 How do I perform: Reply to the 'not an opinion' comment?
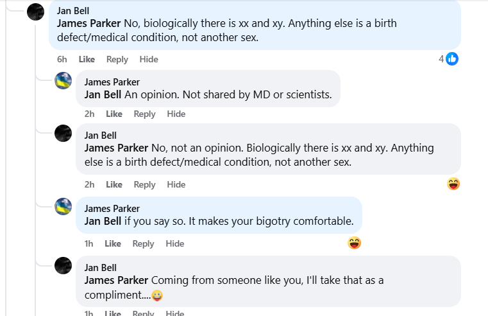(145, 184)
